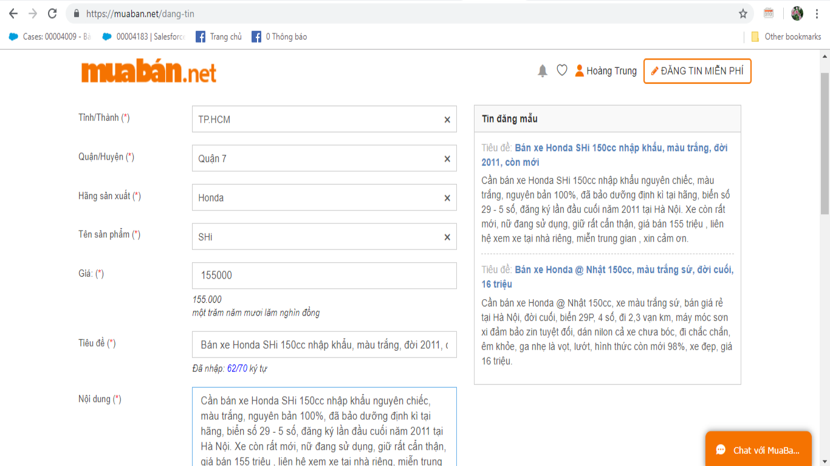Open sample ad Honda @ Nhật 150cc title
The image size is (830, 466).
point(608,277)
